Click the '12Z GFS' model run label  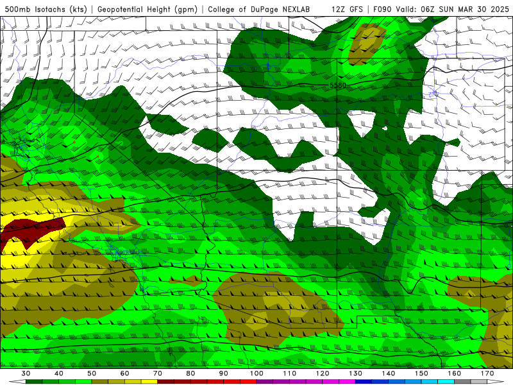pos(347,9)
